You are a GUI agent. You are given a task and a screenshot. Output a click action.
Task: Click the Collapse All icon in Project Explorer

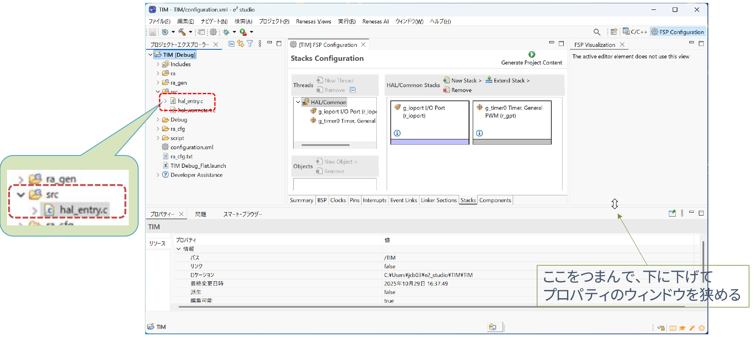[x=231, y=44]
